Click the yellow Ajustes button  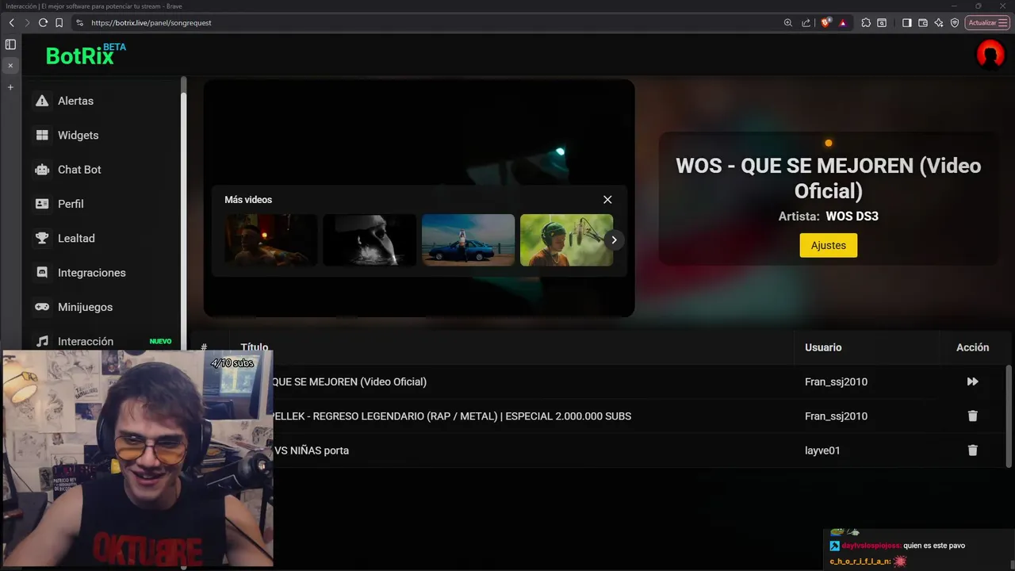[828, 245]
